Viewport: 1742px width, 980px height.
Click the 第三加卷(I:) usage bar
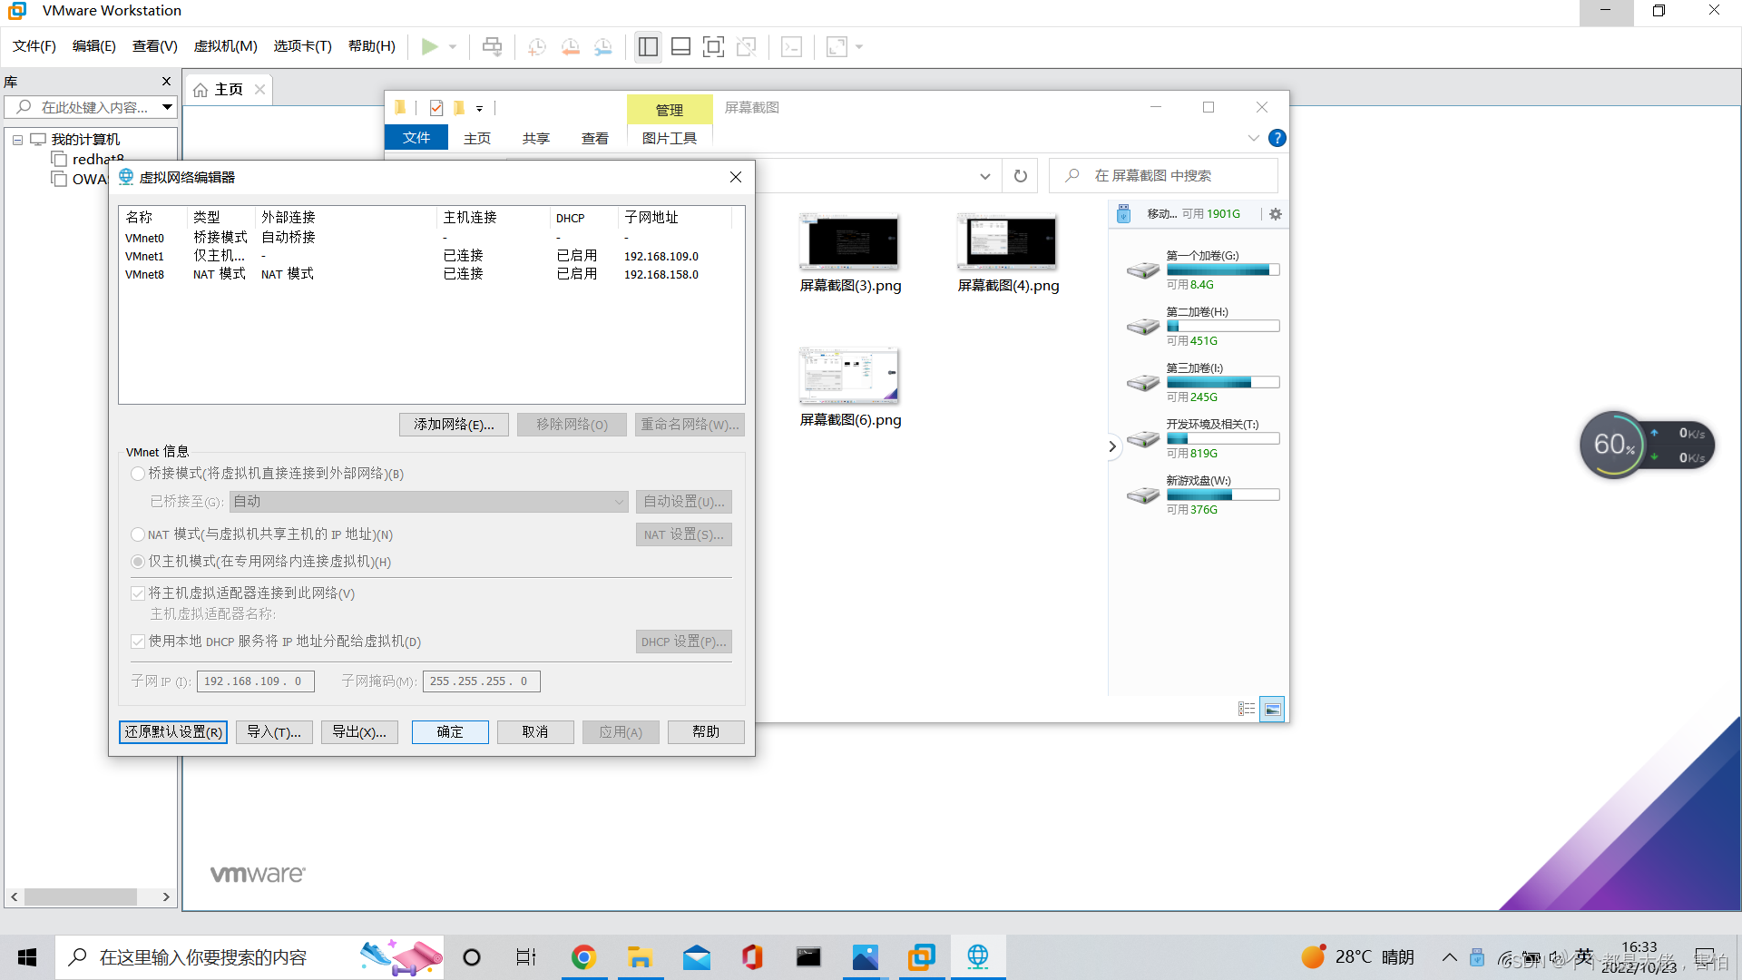point(1223,383)
